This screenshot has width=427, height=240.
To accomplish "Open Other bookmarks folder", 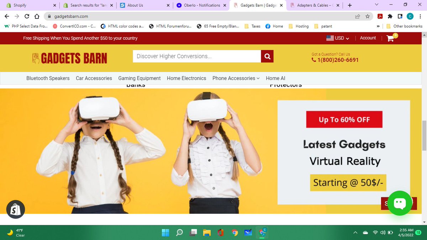I will (x=404, y=26).
